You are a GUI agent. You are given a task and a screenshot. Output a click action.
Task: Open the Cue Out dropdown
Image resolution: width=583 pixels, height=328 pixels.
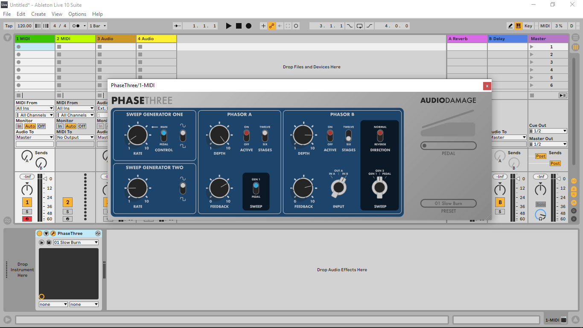[548, 131]
